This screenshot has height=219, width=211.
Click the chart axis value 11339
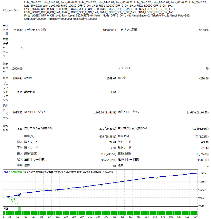[x=202, y=174]
